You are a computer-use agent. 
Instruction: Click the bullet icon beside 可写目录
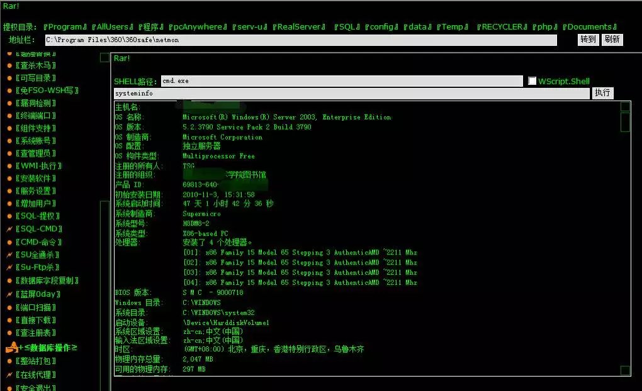click(x=9, y=78)
